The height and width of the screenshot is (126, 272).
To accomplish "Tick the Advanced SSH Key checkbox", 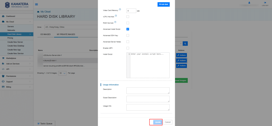I will (128, 35).
